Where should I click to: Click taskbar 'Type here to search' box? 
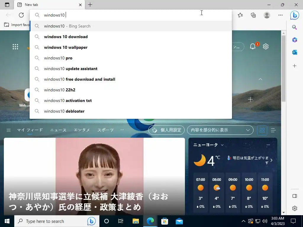(57, 221)
